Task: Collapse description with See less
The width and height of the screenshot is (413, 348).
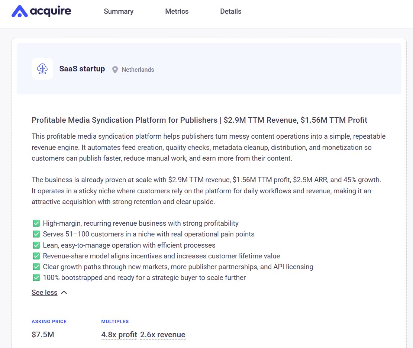Action: (45, 292)
